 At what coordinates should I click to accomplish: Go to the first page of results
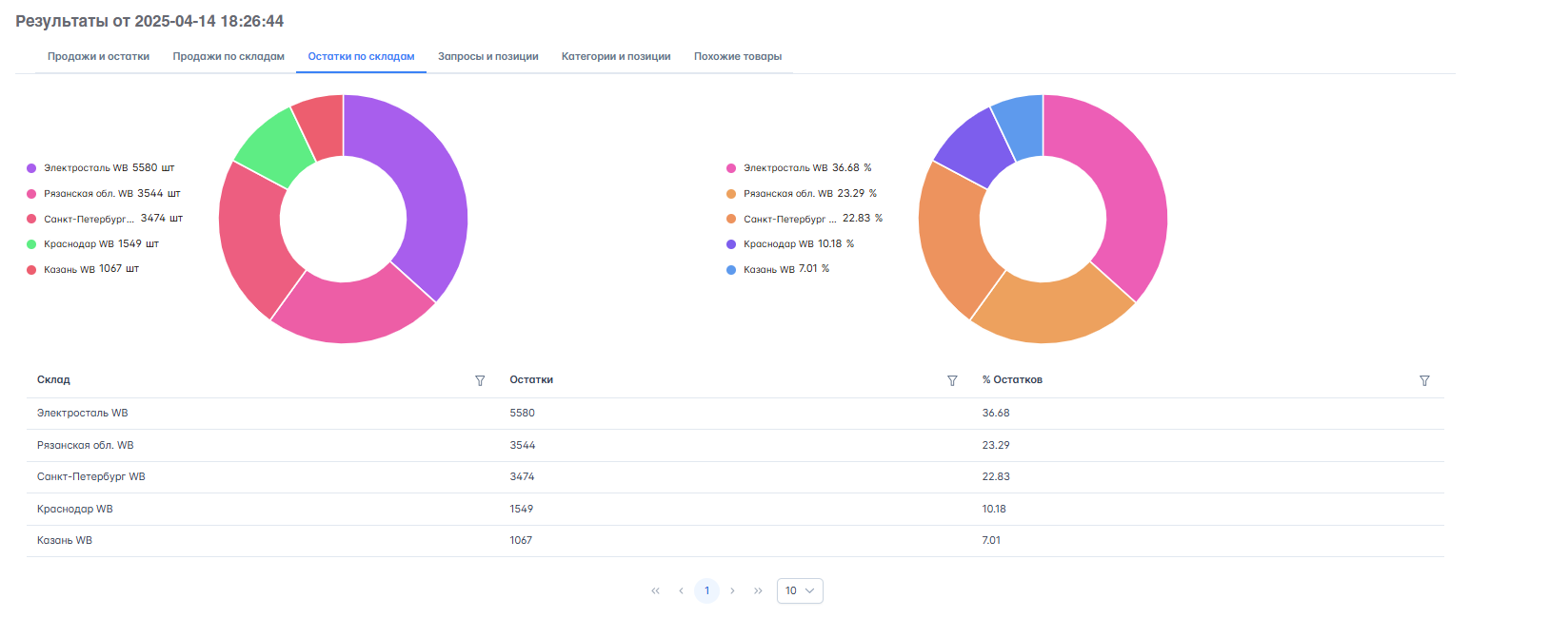tap(655, 590)
